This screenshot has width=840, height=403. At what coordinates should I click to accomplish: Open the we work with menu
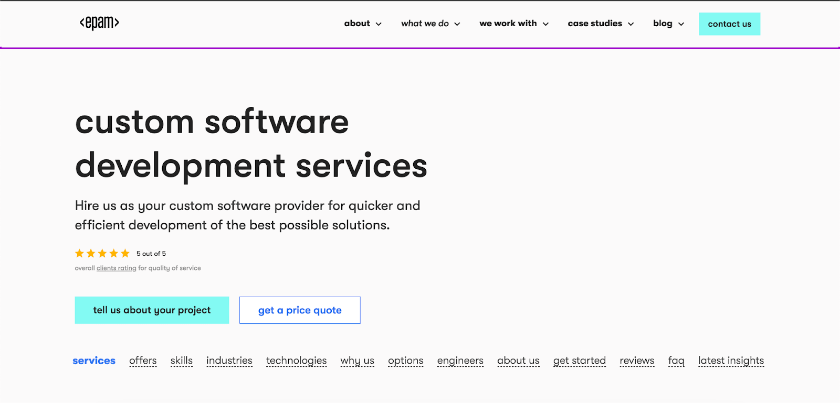tap(508, 24)
